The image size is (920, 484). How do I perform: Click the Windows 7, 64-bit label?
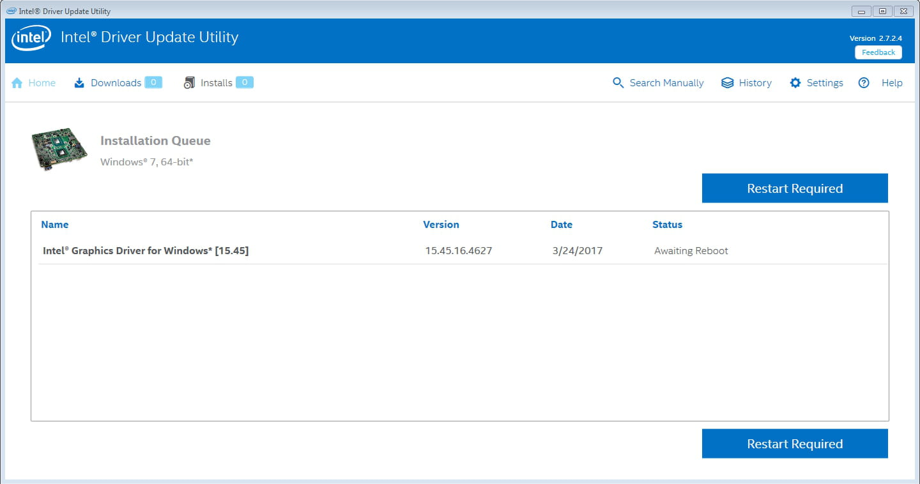tap(147, 162)
